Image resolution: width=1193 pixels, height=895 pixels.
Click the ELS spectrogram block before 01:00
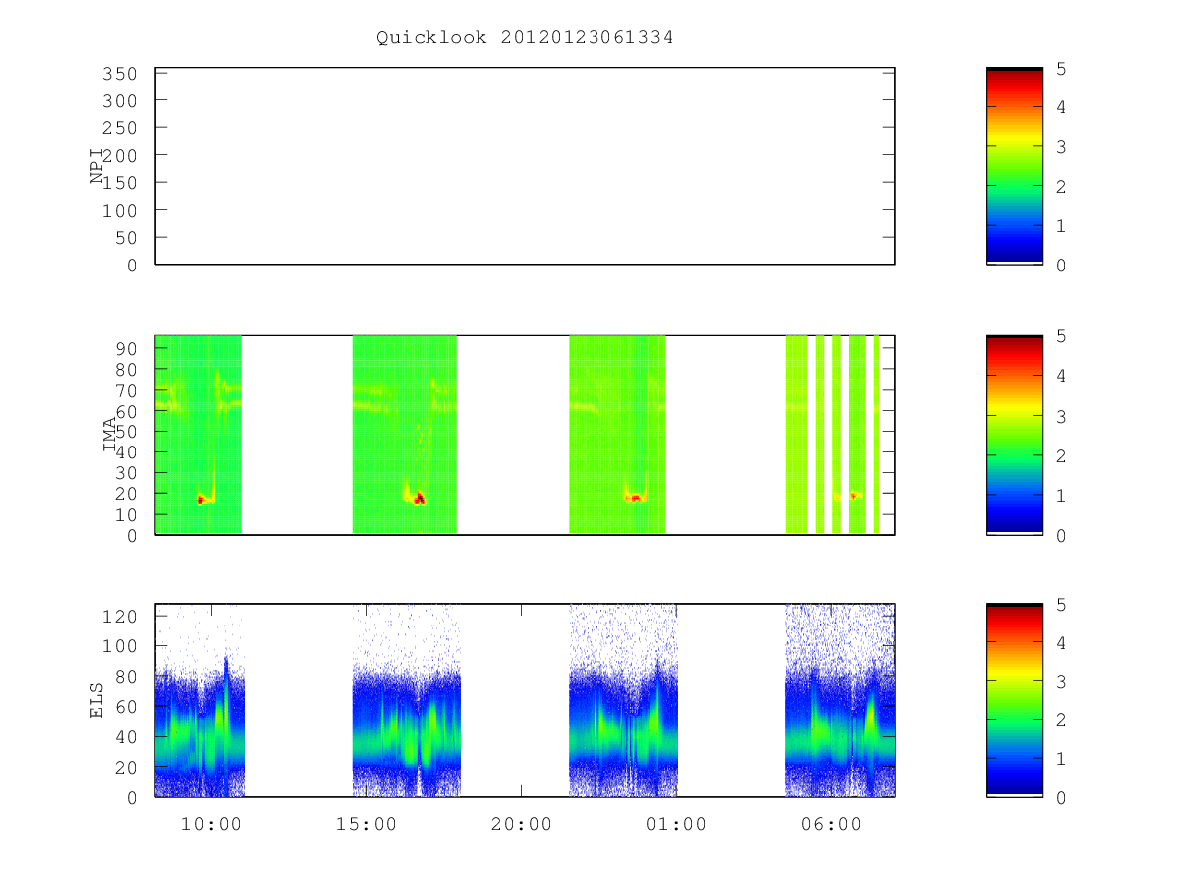(x=623, y=700)
